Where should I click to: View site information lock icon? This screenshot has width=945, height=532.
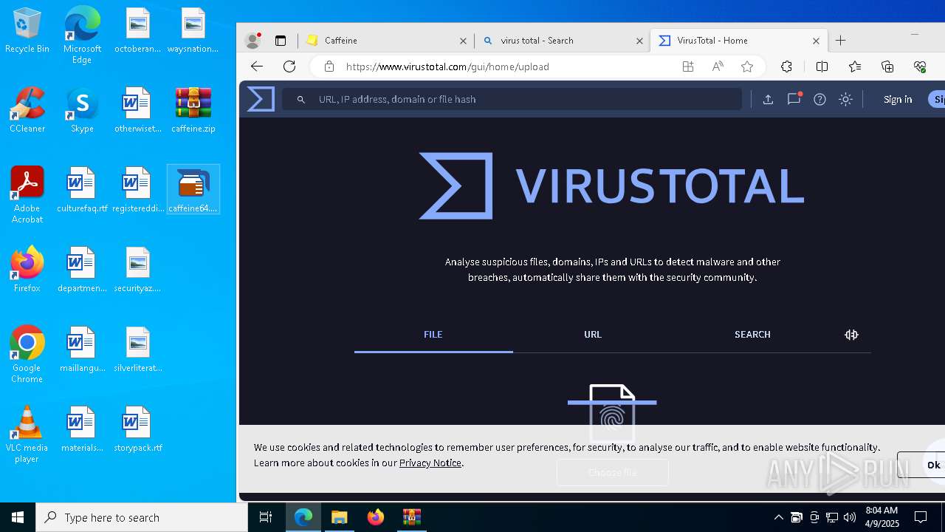click(x=329, y=66)
